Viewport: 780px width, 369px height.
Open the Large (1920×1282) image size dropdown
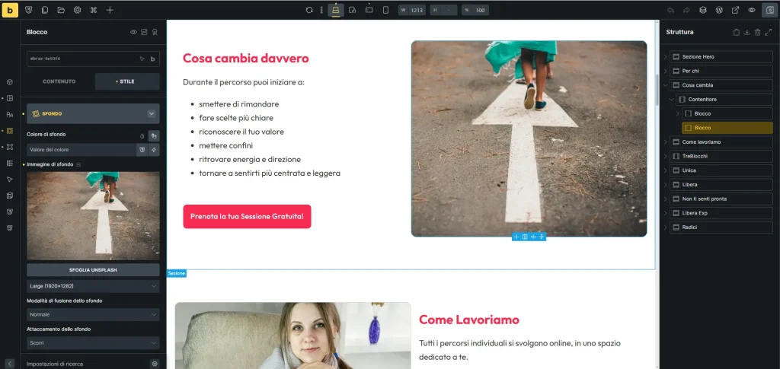coord(93,286)
